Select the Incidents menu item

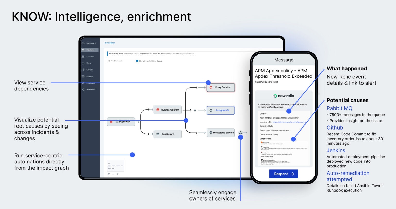tap(90, 50)
